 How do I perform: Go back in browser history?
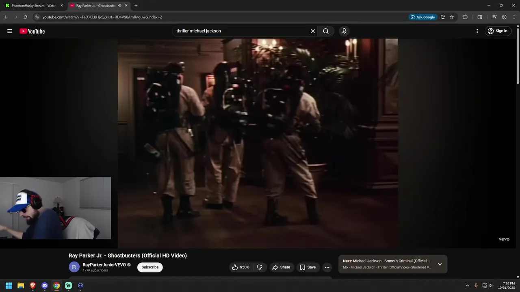click(6, 17)
